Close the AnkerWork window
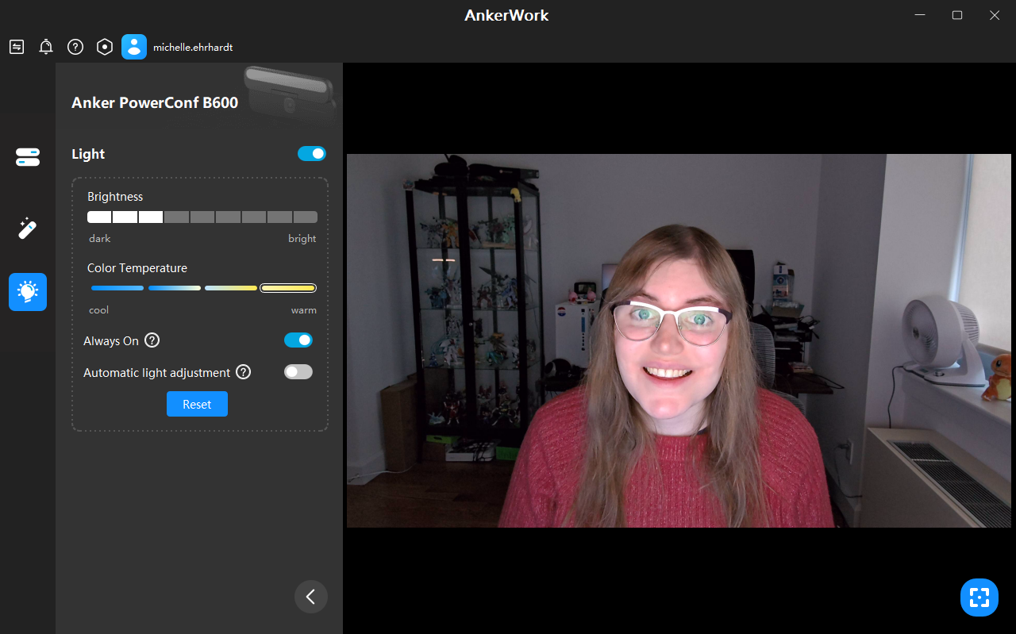Viewport: 1016px width, 634px height. point(995,15)
